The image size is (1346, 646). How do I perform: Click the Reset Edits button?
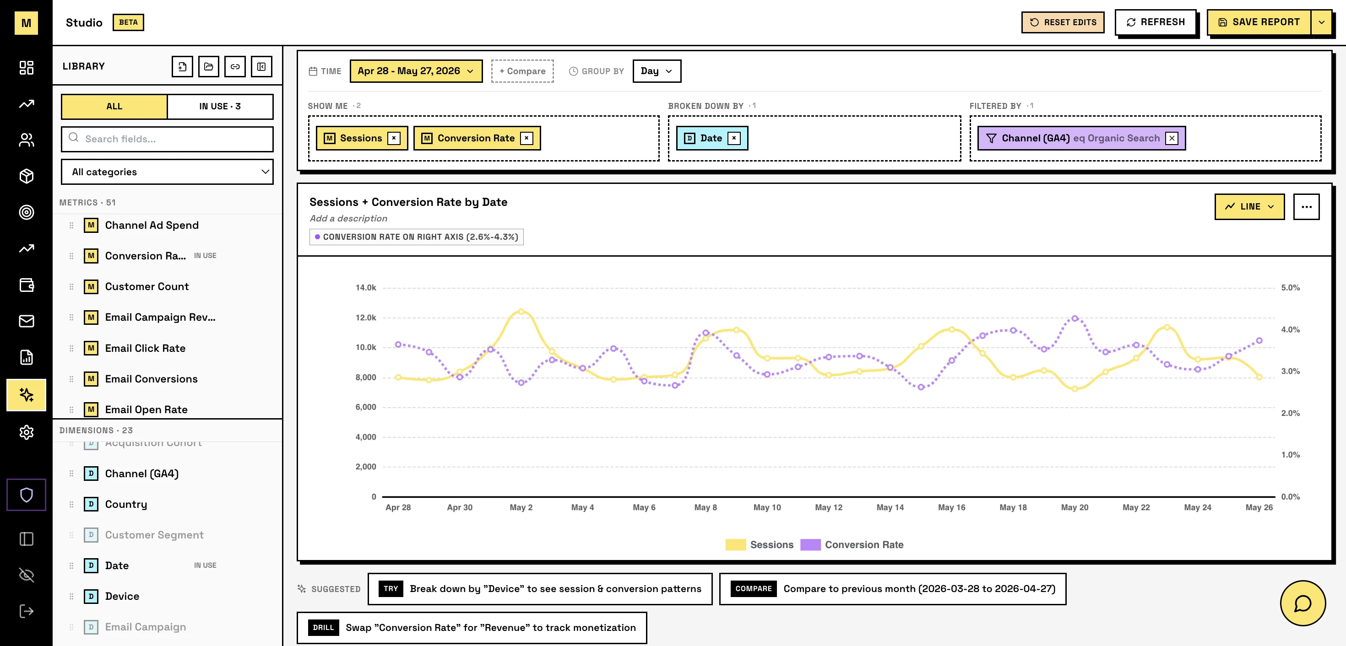click(x=1063, y=22)
